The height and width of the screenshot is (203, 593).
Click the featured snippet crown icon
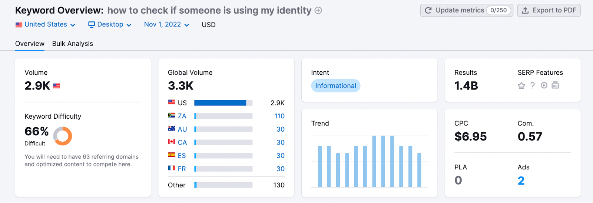click(x=521, y=86)
